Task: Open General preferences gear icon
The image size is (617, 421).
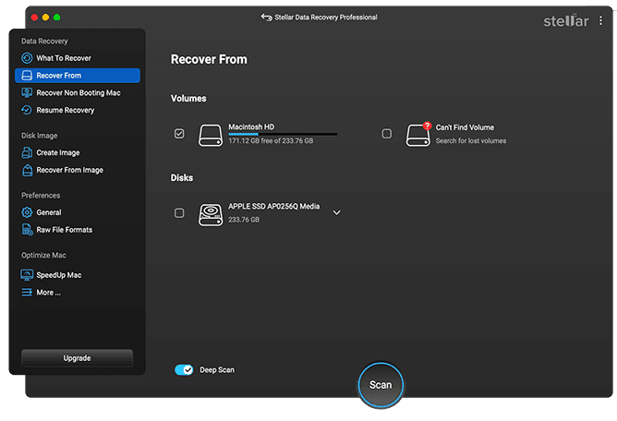Action: (x=27, y=212)
